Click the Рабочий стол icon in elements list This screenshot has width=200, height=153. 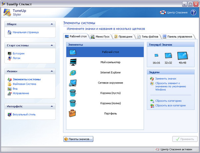73,52
